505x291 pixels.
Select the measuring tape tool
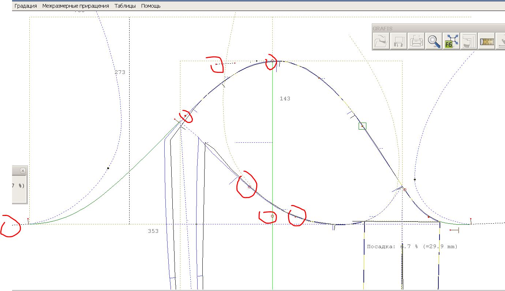pos(487,41)
